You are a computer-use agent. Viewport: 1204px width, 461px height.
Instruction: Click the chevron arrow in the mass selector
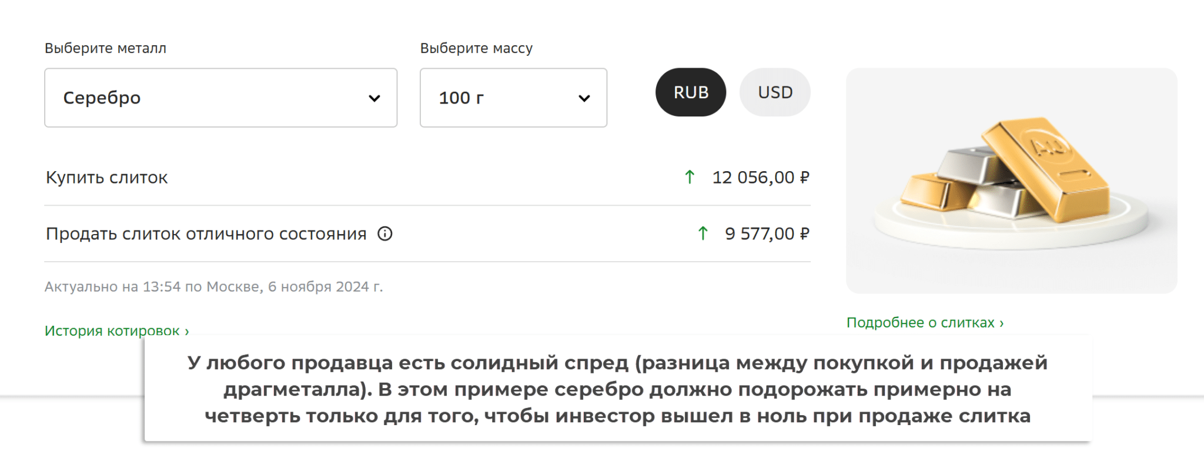584,98
